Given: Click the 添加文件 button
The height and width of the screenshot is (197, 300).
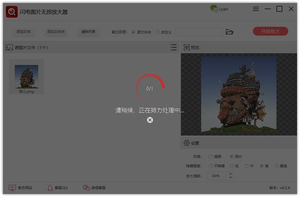Looking at the screenshot, I should point(23,31).
